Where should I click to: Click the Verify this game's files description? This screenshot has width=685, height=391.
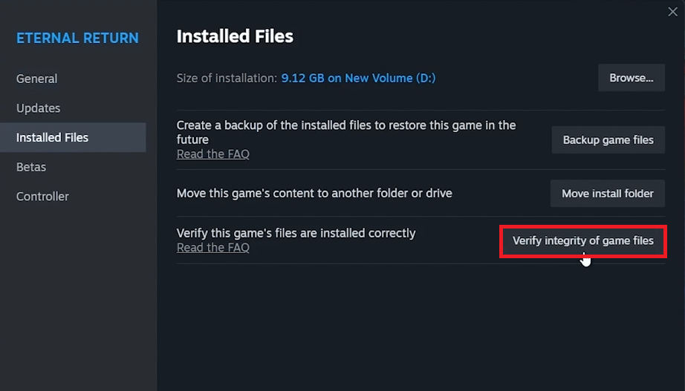296,233
